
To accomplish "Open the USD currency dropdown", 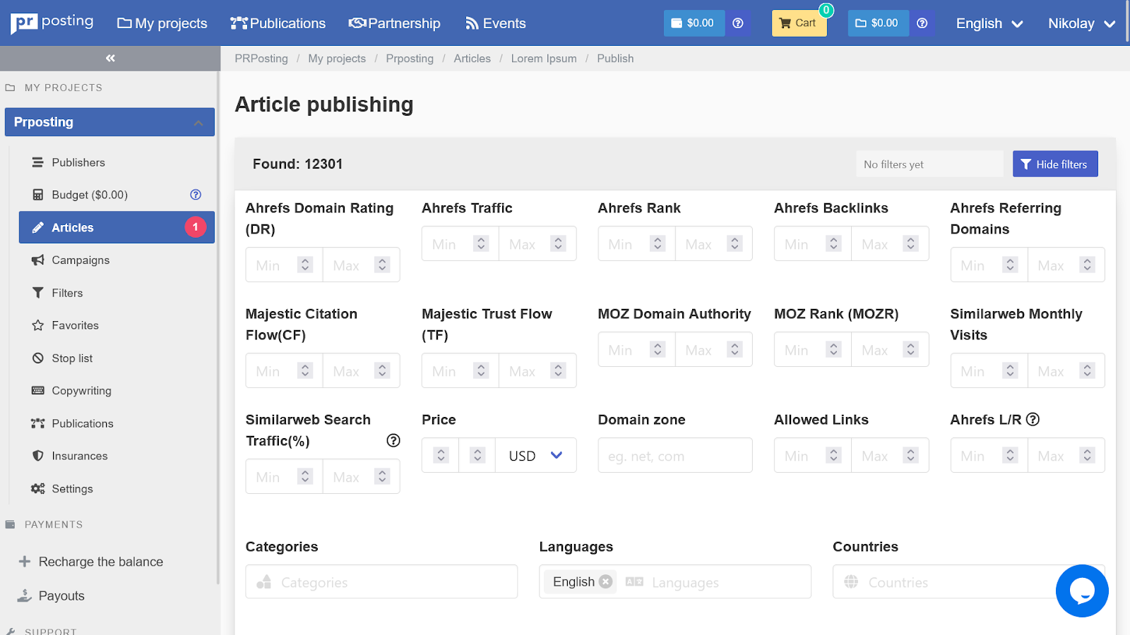I will (535, 456).
